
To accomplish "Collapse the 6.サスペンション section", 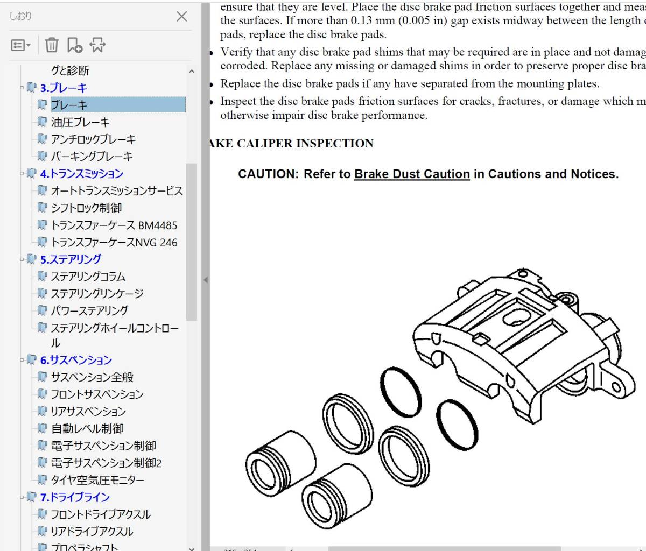I will [x=22, y=359].
